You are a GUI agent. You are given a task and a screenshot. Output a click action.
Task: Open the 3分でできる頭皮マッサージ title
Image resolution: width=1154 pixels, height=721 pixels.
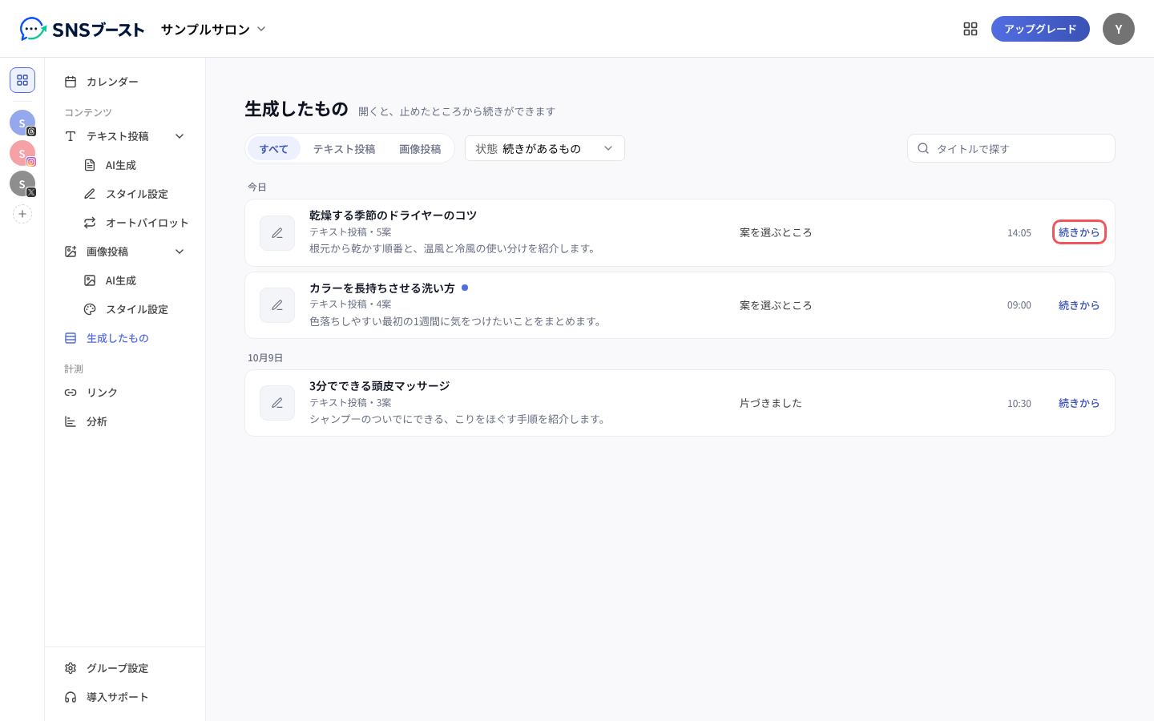tap(380, 386)
